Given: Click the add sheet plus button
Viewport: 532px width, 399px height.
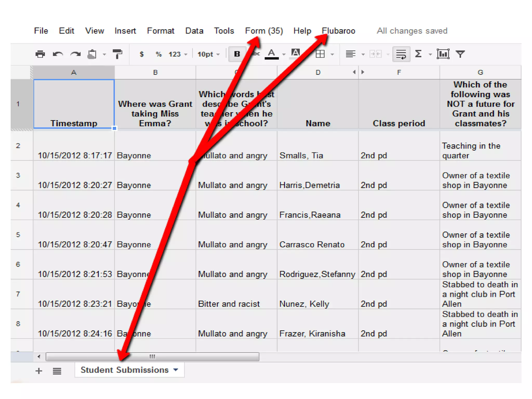Looking at the screenshot, I should 39,371.
